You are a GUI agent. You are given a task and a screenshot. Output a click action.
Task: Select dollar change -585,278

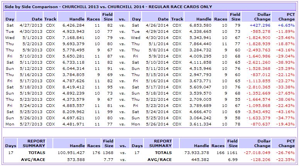pyautogui.click(x=260, y=32)
